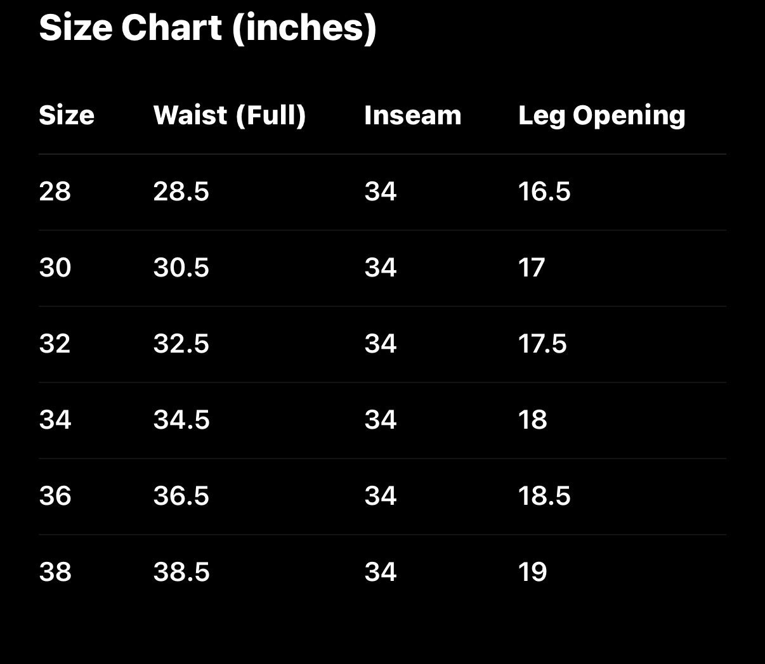Click size 30 in the Size column

click(x=55, y=268)
